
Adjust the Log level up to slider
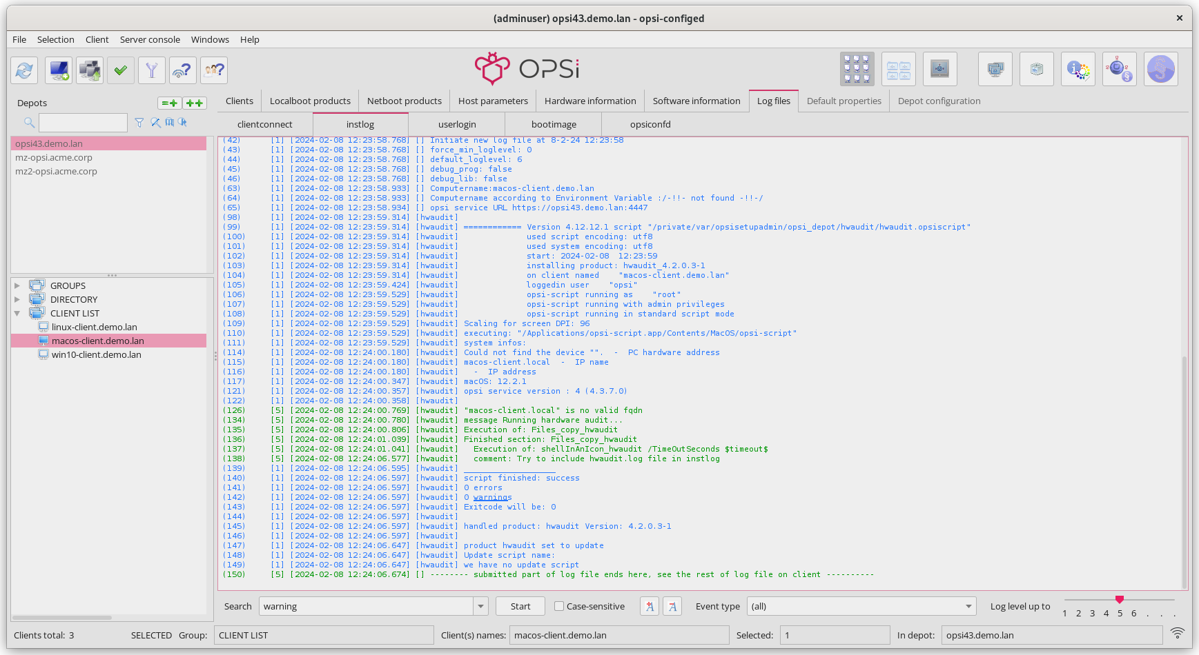coord(1119,600)
